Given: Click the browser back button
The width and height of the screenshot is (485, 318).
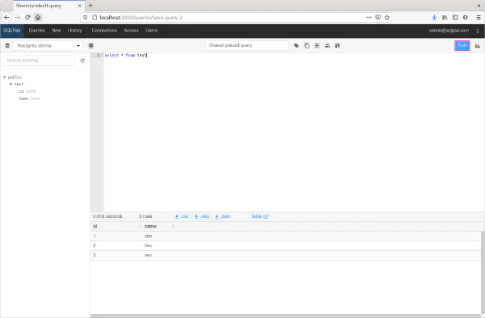Looking at the screenshot, I should (x=6, y=18).
